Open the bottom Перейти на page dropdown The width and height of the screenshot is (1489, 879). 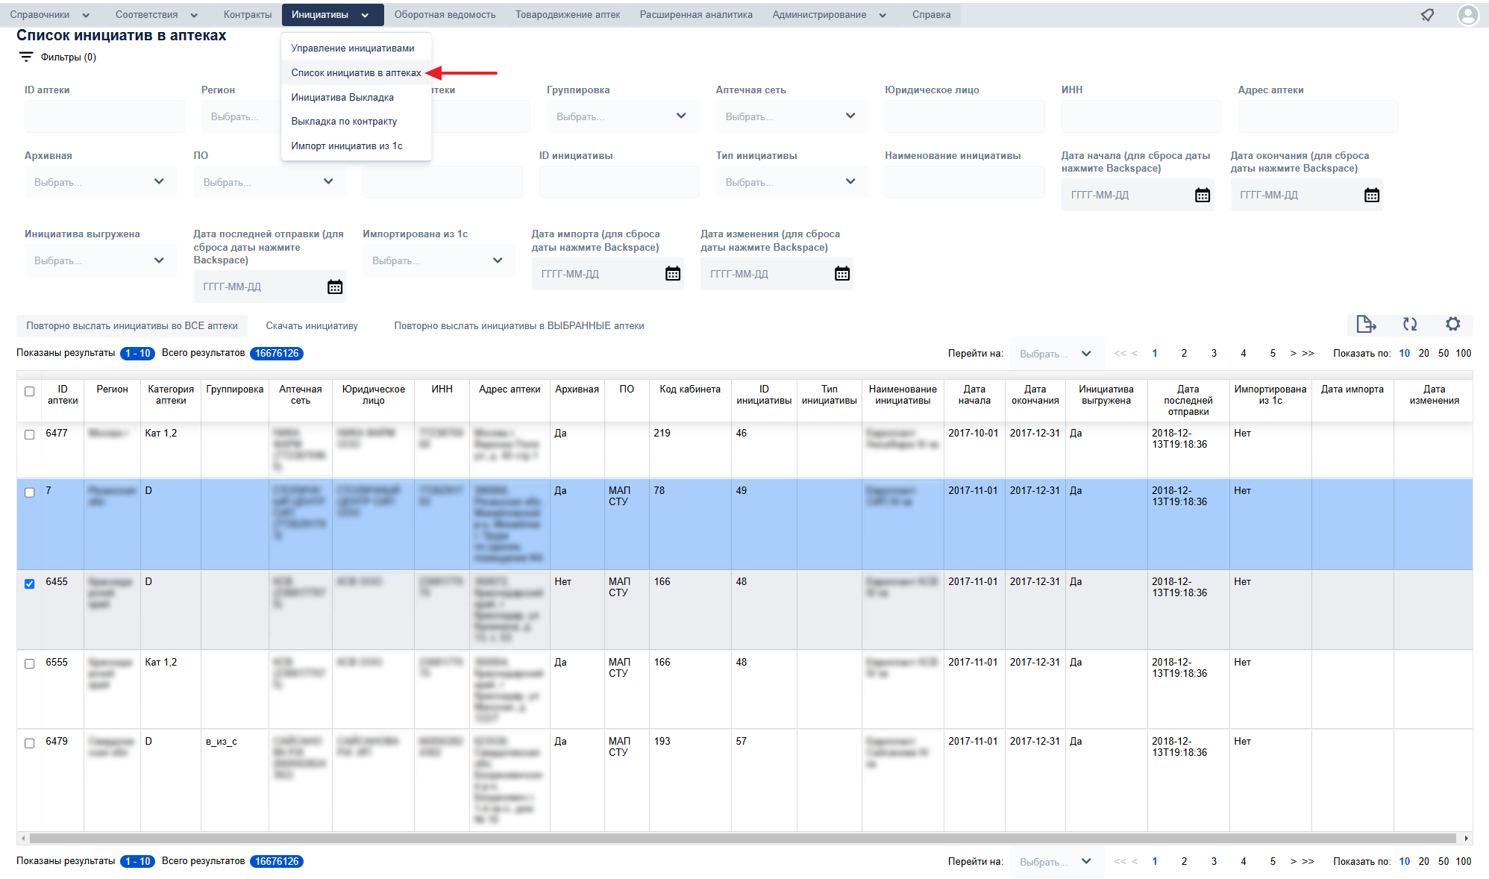(1056, 861)
